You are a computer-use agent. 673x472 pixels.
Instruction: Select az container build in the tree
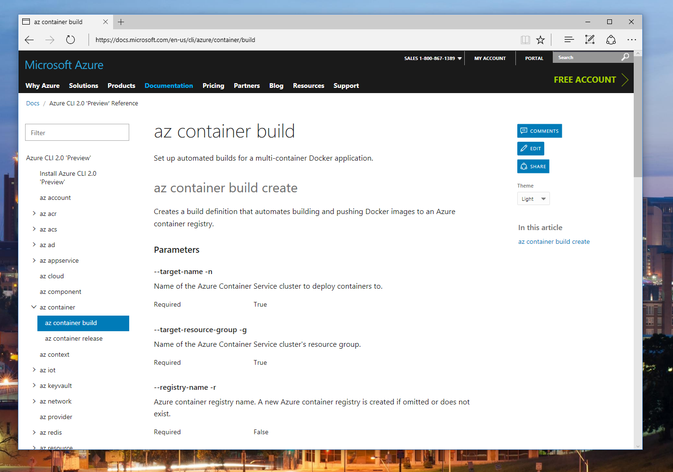(x=83, y=323)
